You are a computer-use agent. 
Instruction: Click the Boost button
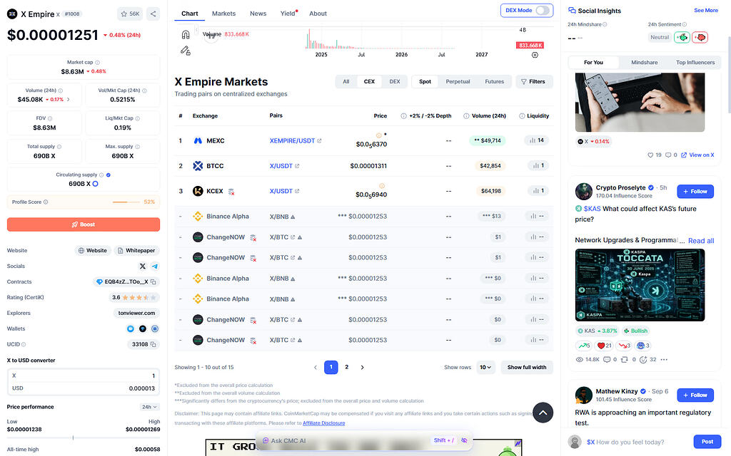(x=84, y=224)
